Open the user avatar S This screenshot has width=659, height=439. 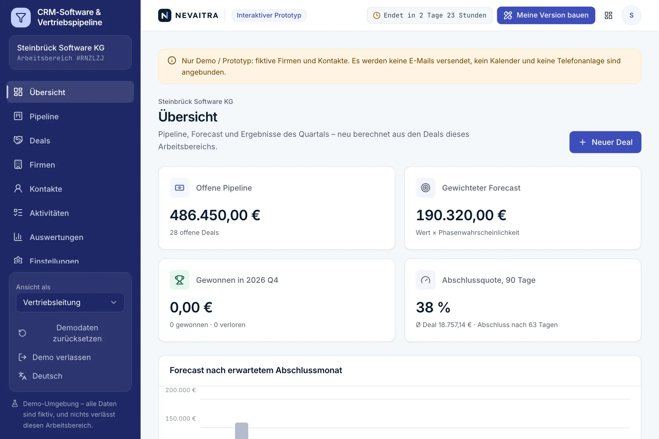(x=632, y=15)
